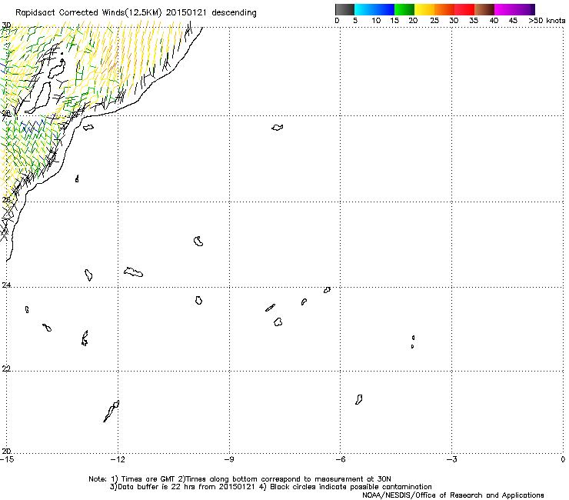
Task: Click the legend tick label '25'
Action: click(434, 21)
